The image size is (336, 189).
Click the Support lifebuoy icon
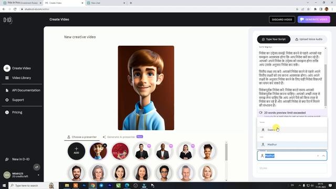click(x=7, y=100)
